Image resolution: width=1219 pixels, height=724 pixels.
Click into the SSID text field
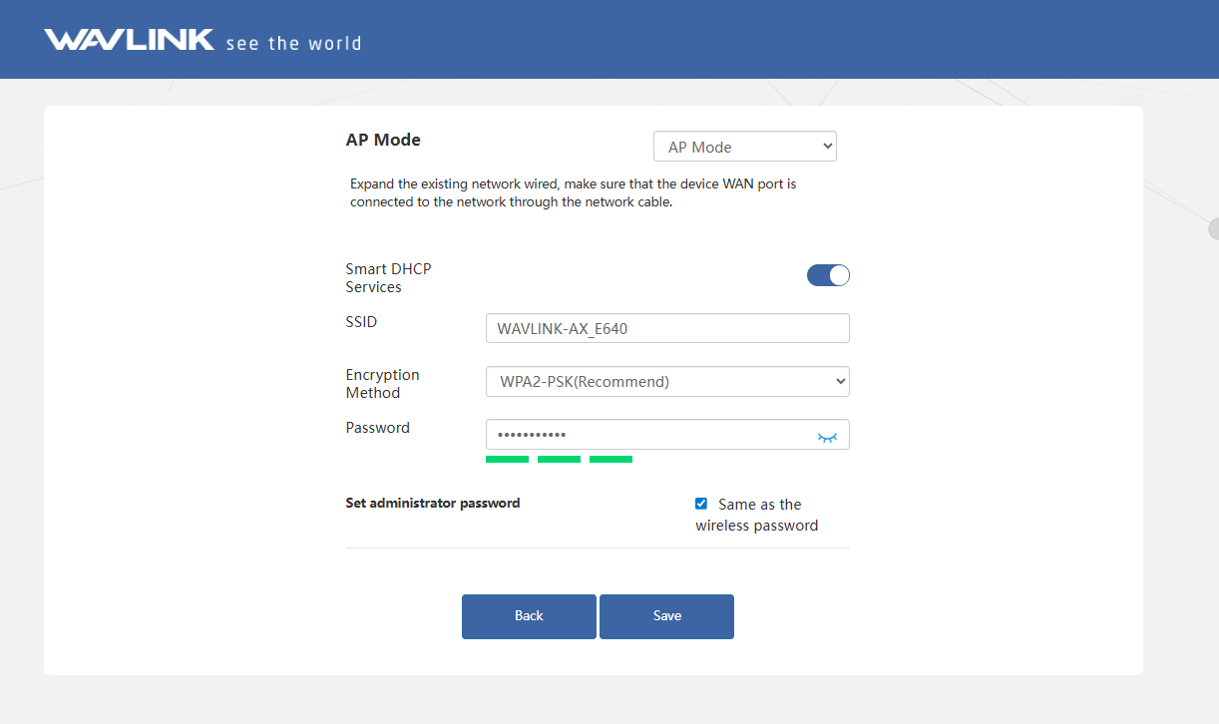[666, 328]
